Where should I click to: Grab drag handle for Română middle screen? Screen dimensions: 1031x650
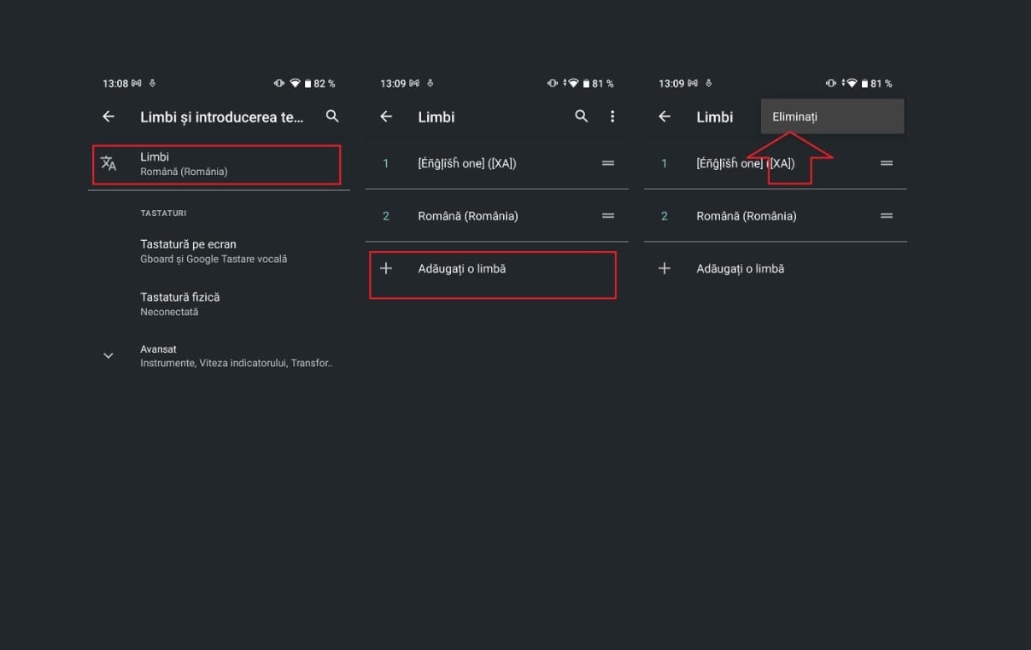(x=608, y=216)
